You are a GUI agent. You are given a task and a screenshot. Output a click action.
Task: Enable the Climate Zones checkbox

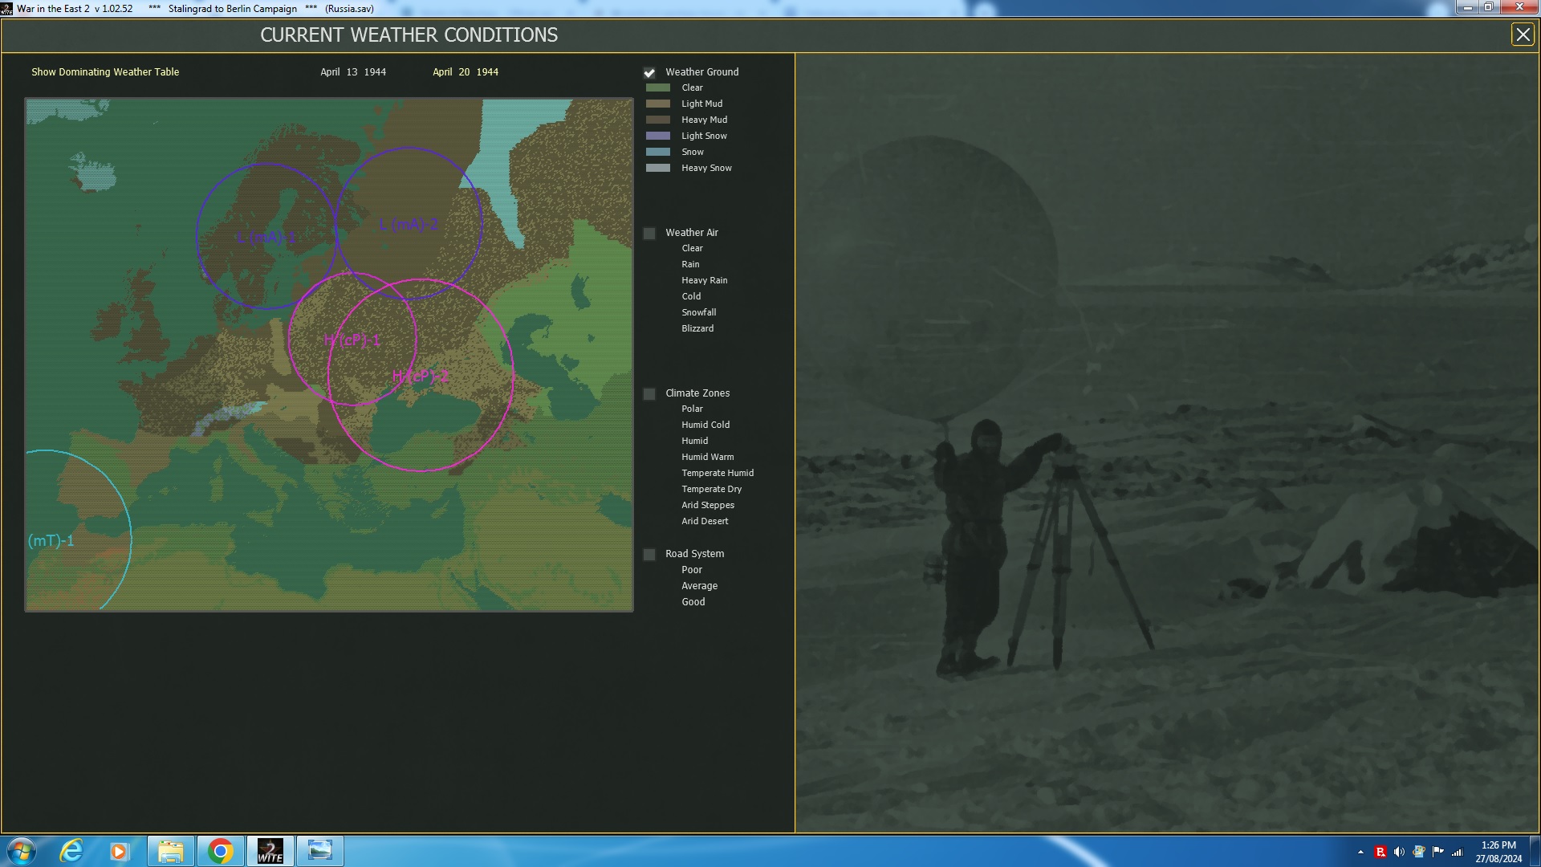(x=649, y=394)
